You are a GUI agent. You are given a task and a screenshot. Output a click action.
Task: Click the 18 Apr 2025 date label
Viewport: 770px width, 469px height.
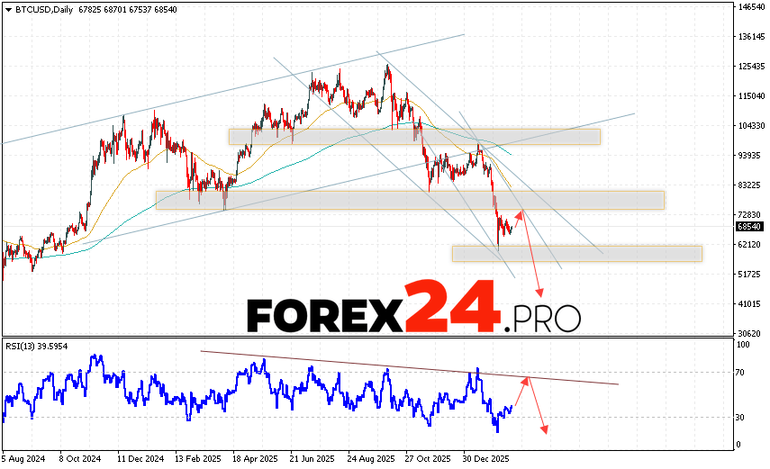click(255, 457)
